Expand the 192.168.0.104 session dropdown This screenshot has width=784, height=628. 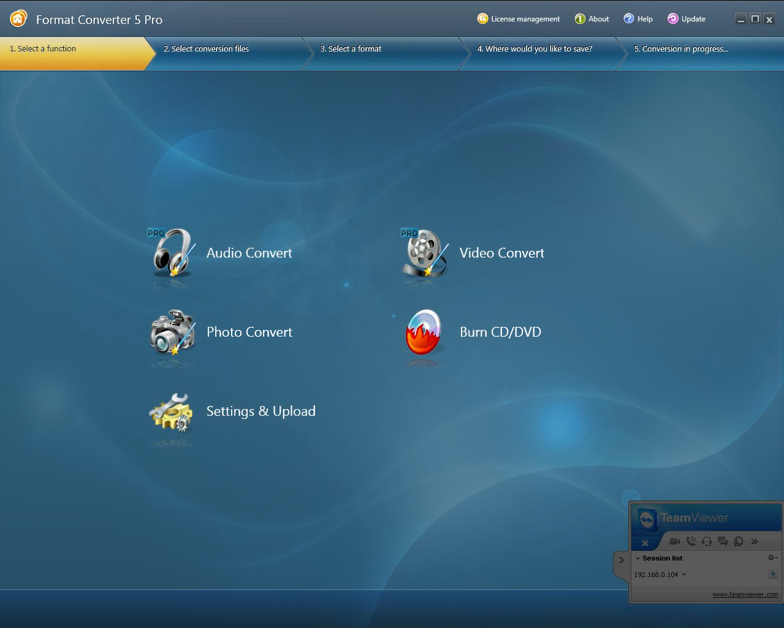pos(683,575)
